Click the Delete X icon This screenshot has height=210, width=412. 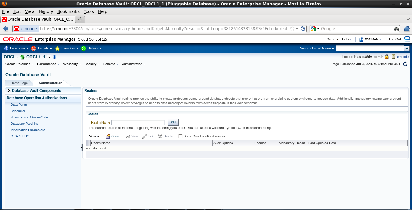click(x=160, y=136)
